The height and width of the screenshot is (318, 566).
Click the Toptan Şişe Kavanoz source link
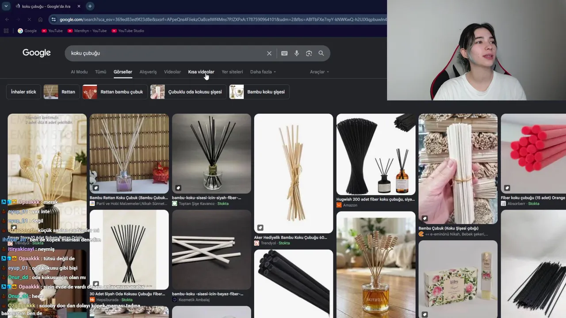200,204
